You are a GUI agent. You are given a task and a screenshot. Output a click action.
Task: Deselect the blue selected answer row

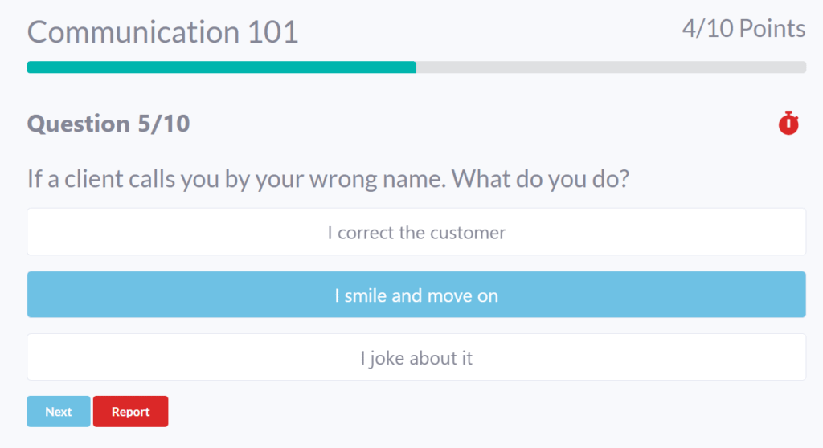(x=416, y=295)
